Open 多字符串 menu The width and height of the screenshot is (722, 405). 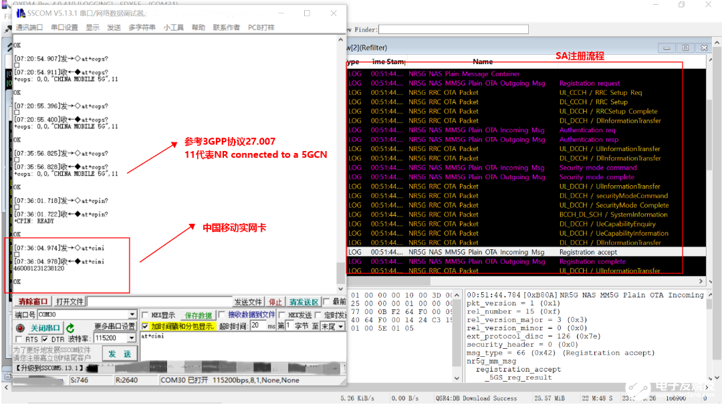(142, 27)
